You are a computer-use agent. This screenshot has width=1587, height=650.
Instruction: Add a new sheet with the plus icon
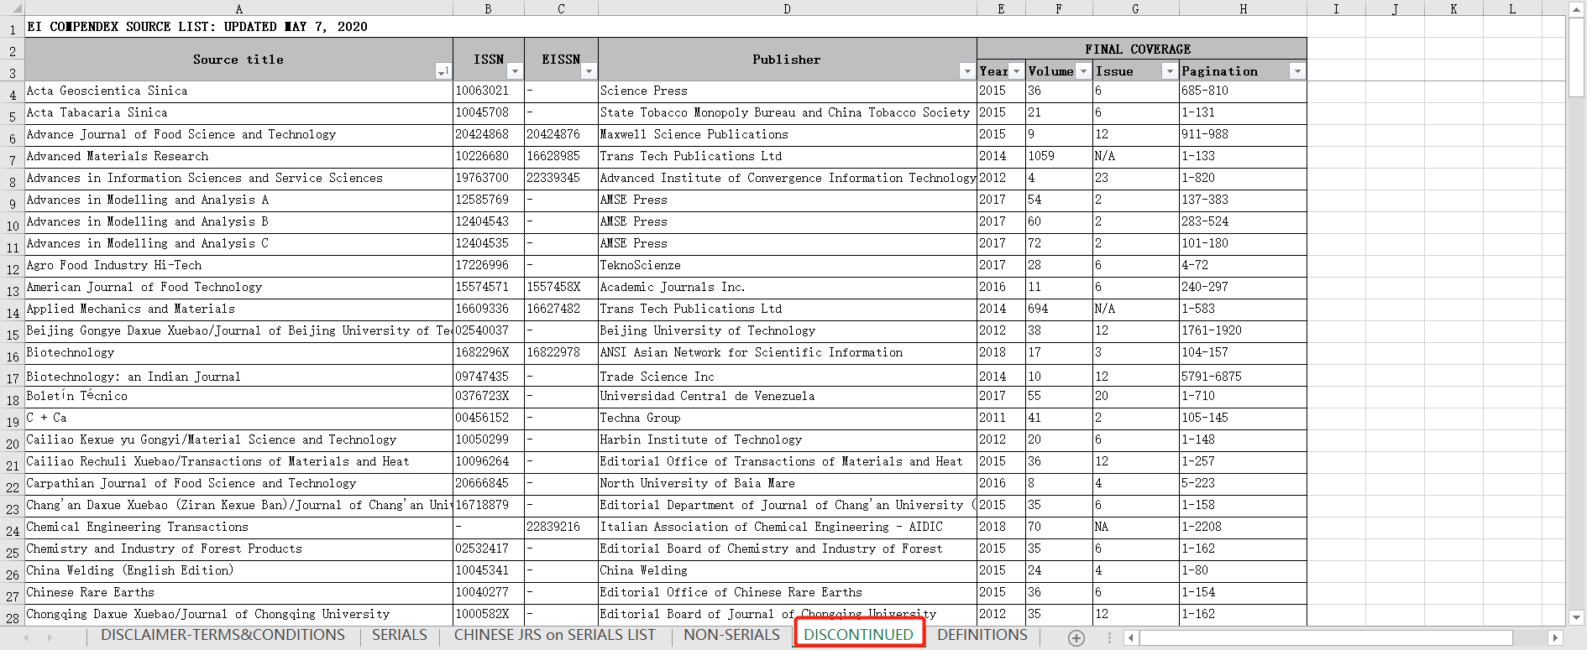1076,638
